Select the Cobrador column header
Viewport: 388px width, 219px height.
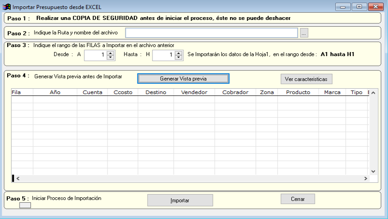pyautogui.click(x=236, y=92)
